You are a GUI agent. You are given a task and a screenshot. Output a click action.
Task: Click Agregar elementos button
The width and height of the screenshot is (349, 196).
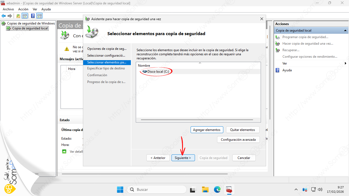(207, 130)
